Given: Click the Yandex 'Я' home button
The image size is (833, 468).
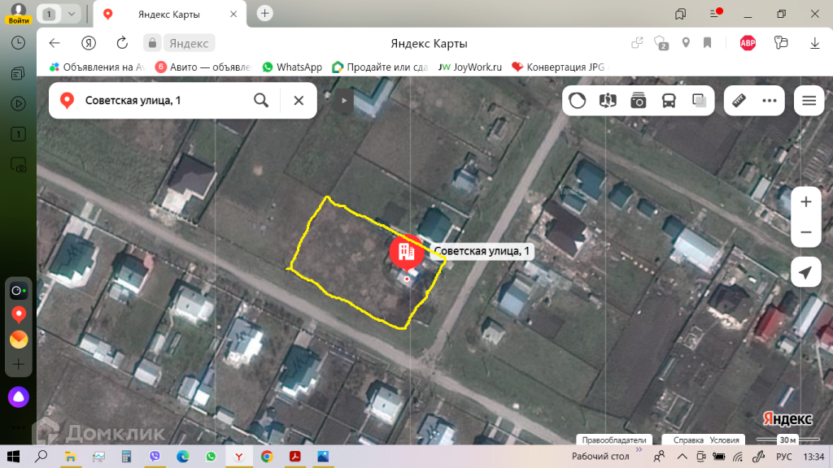Looking at the screenshot, I should (88, 43).
